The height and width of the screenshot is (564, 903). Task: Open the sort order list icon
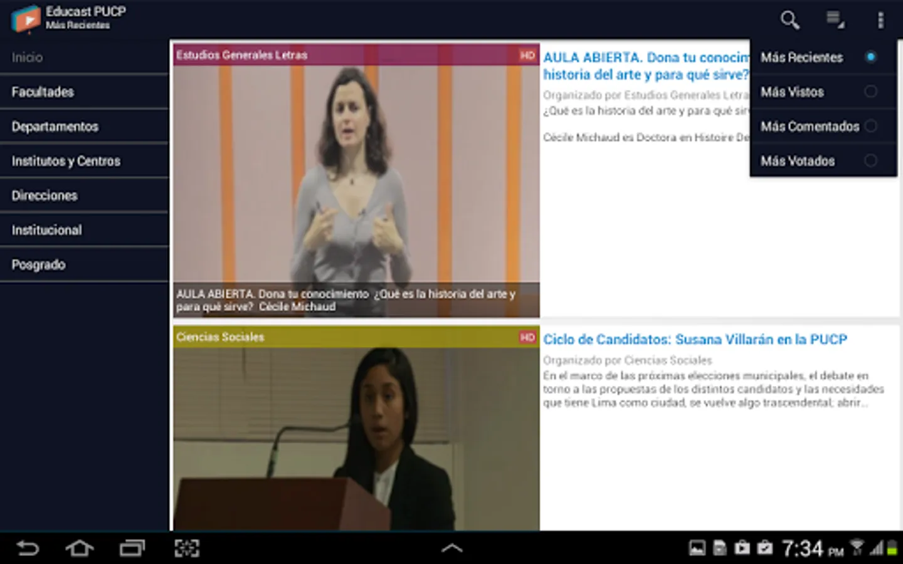point(835,19)
